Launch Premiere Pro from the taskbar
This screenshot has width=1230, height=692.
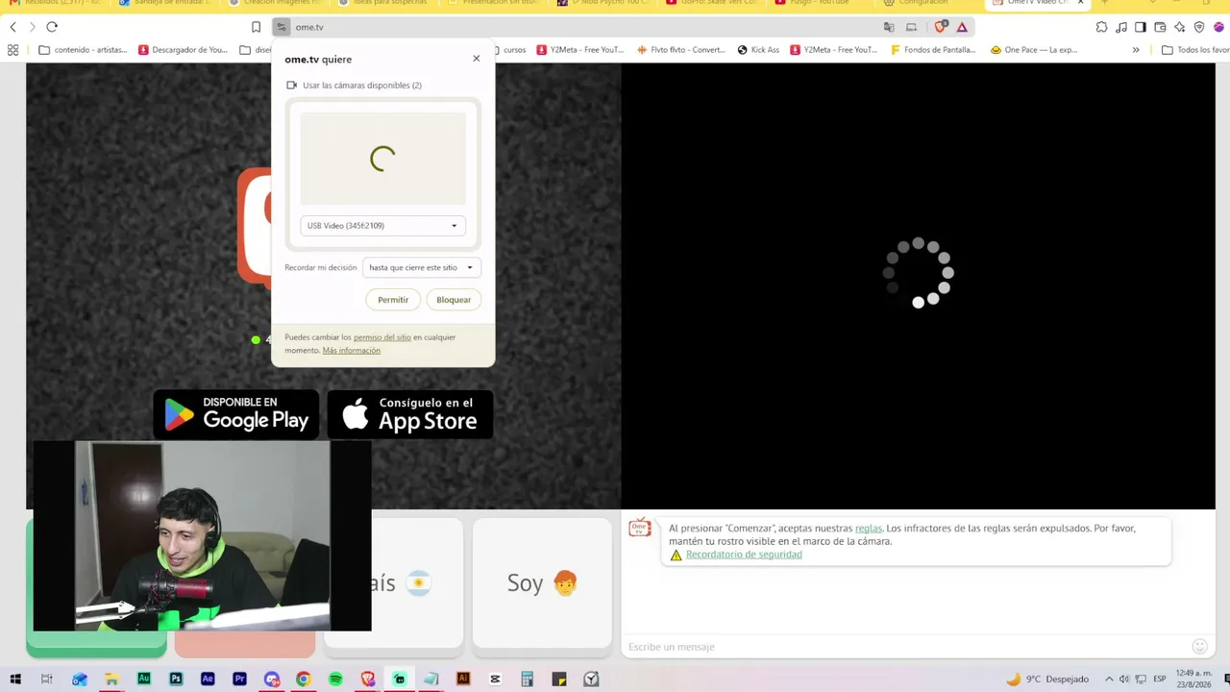click(239, 679)
